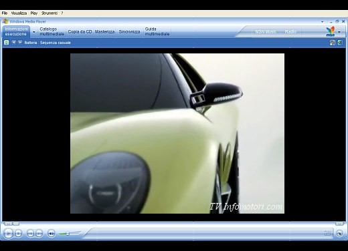Open the Masterizza tab
Screen dimensions: 348x251
coord(104,31)
